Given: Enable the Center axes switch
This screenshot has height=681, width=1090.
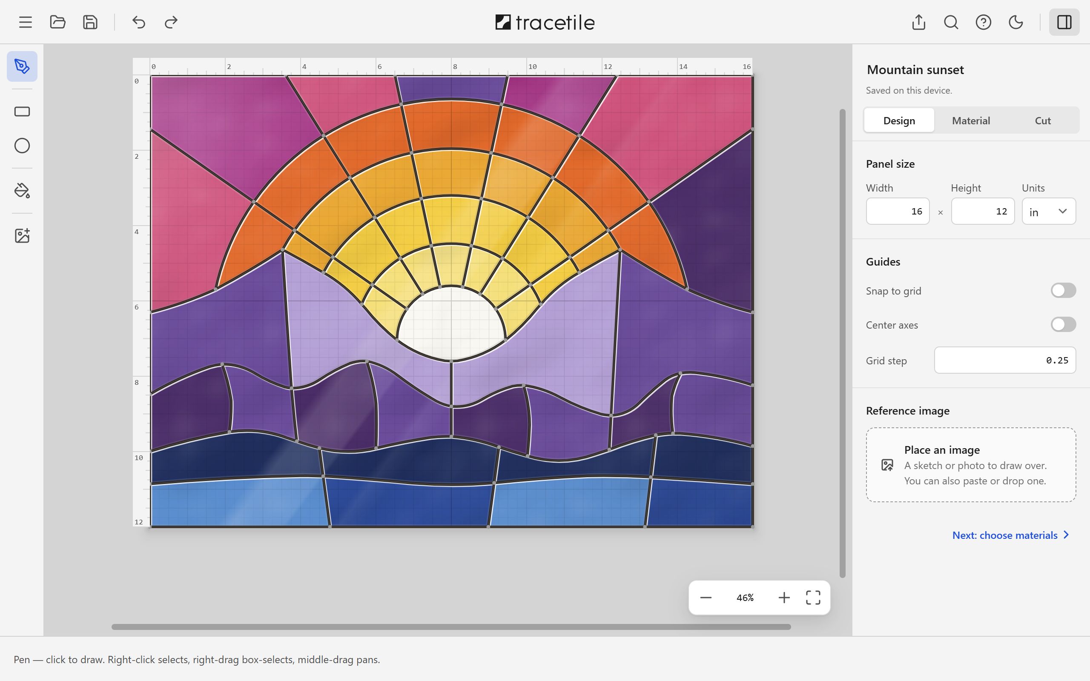Looking at the screenshot, I should [1064, 324].
